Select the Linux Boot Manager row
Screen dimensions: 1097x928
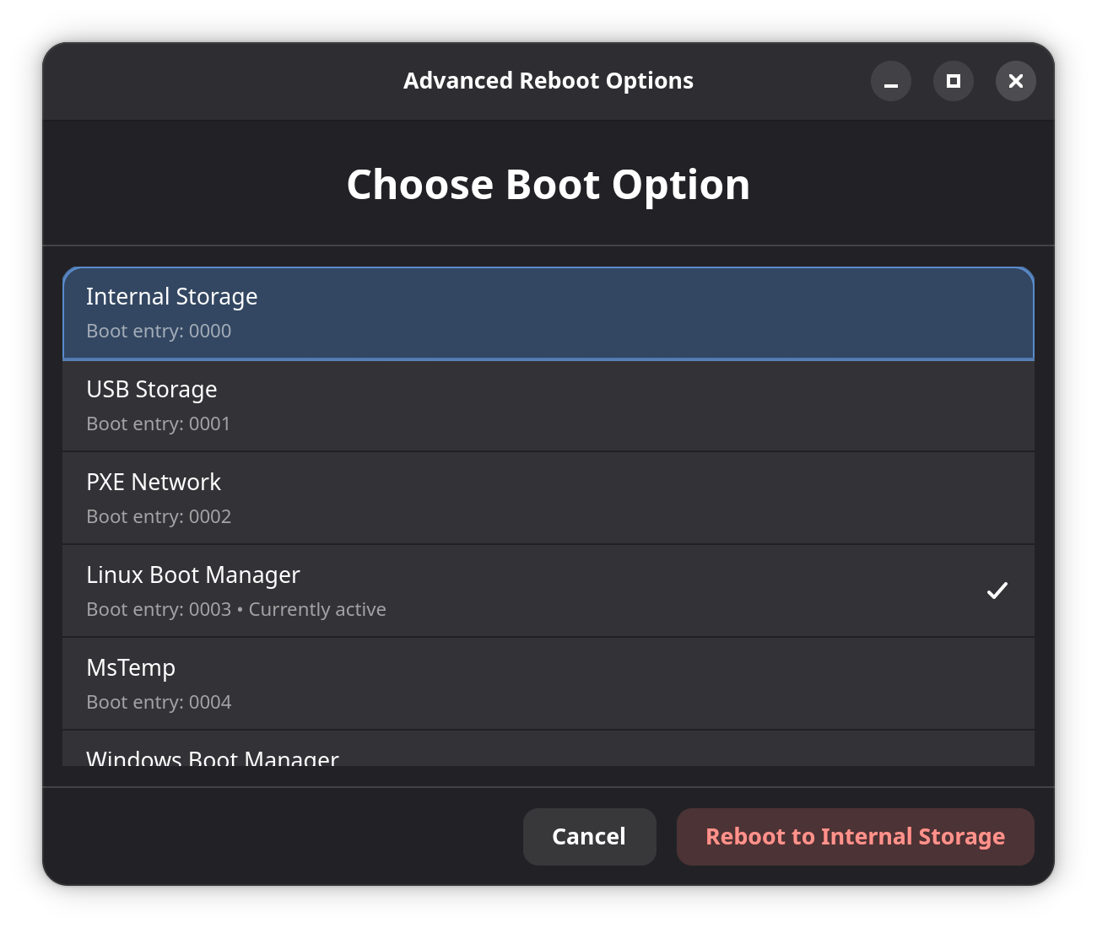[x=548, y=591]
